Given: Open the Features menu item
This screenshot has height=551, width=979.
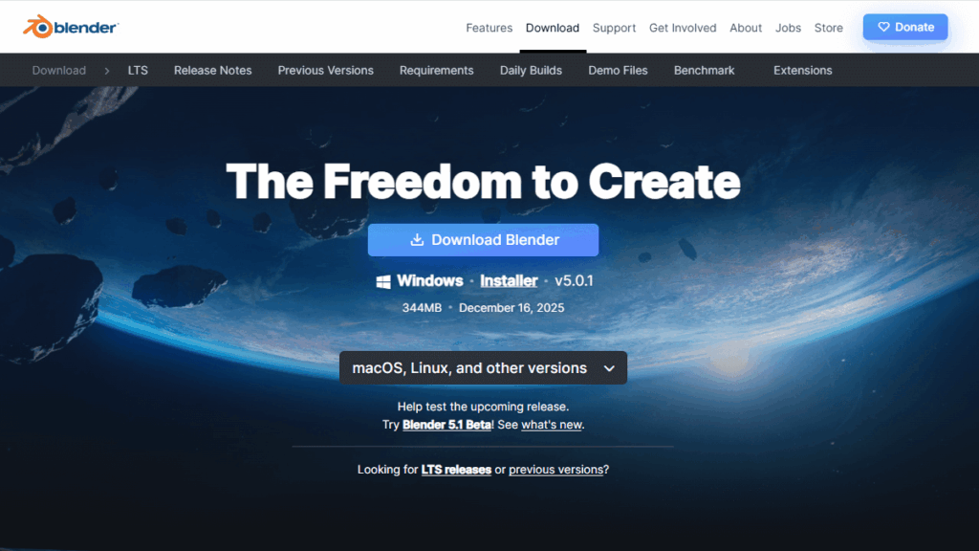Looking at the screenshot, I should 489,28.
